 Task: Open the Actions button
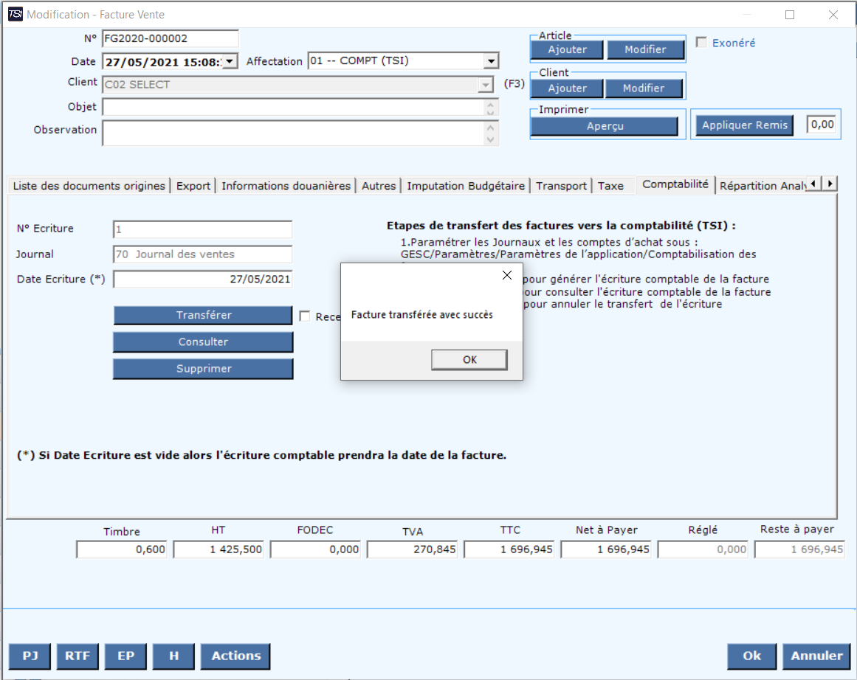235,656
